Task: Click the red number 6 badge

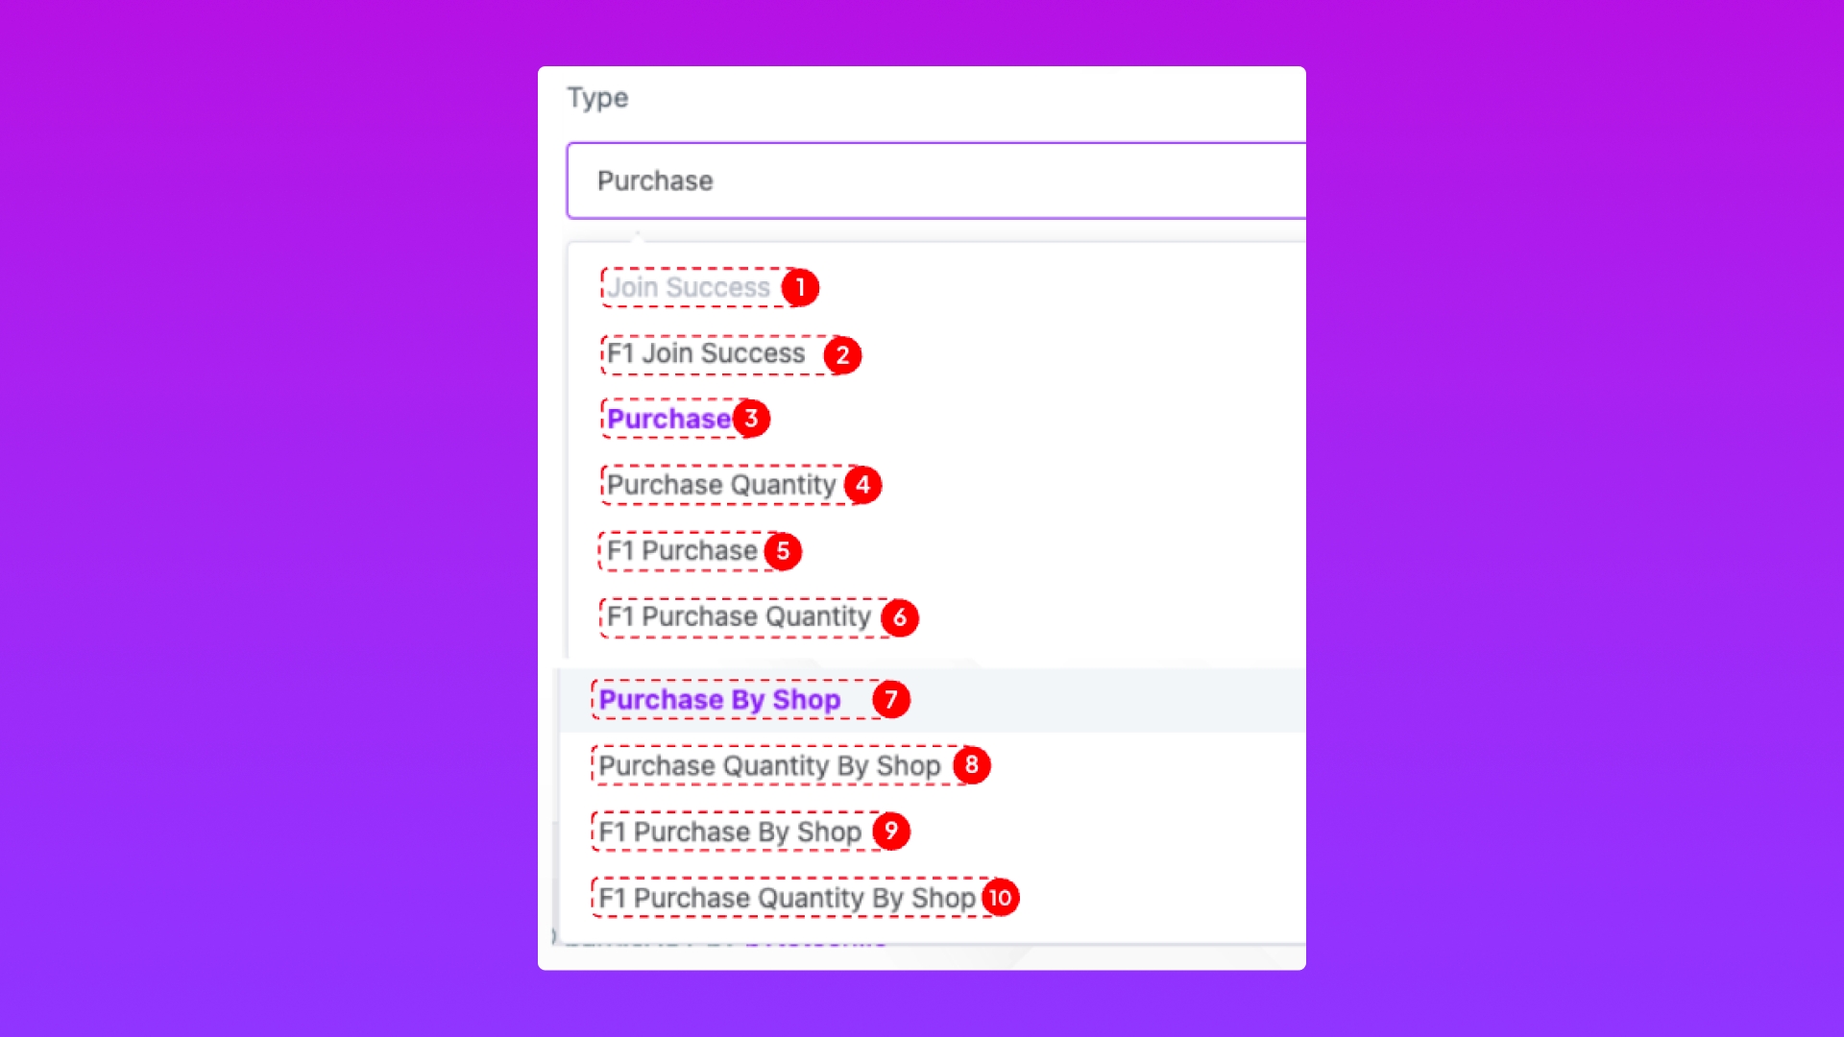Action: [900, 617]
